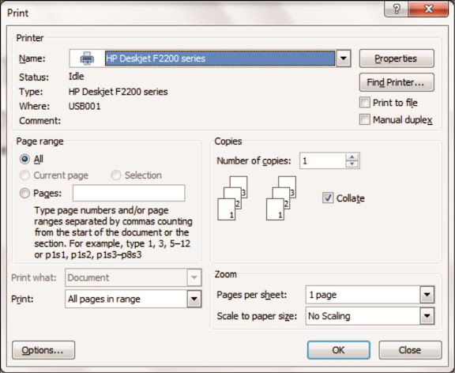455x373 pixels.
Task: Open the Scale to paper size dropdown
Action: pos(427,316)
